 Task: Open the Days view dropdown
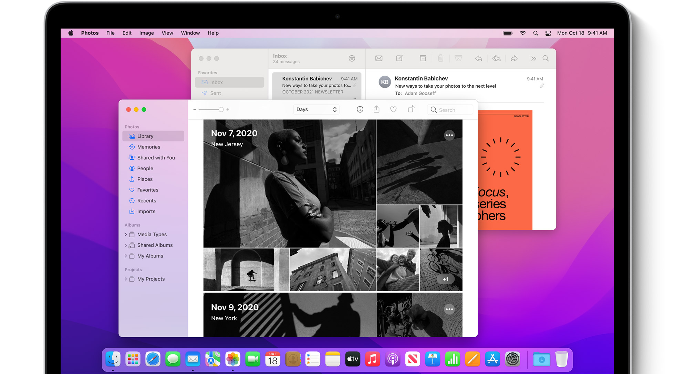316,109
